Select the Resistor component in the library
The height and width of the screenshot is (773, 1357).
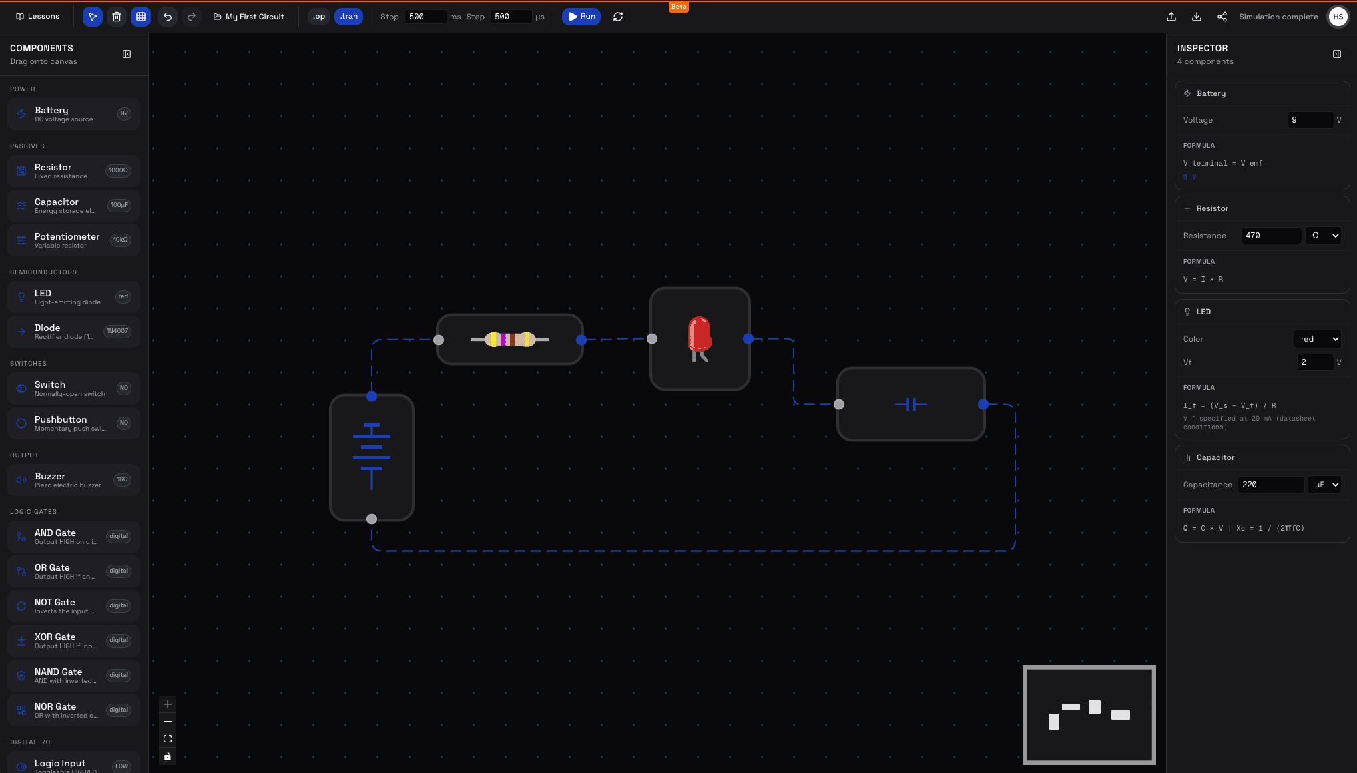73,171
